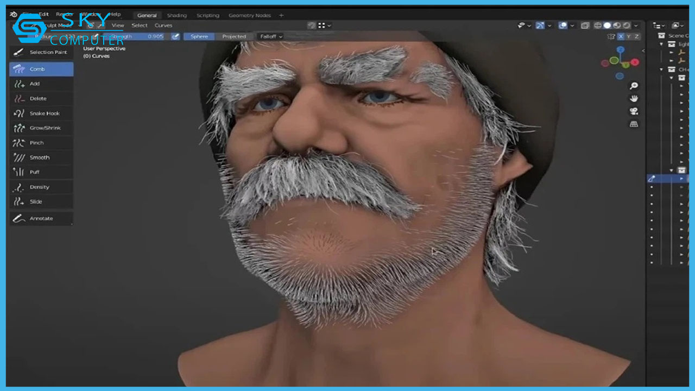This screenshot has height=391, width=695.
Task: Collapse the first collection in outliner
Action: click(x=661, y=45)
